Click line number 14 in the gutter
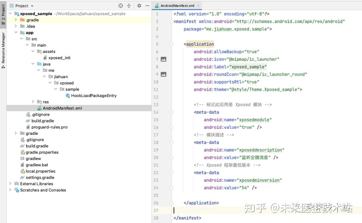362x223 pixels. tap(156, 112)
